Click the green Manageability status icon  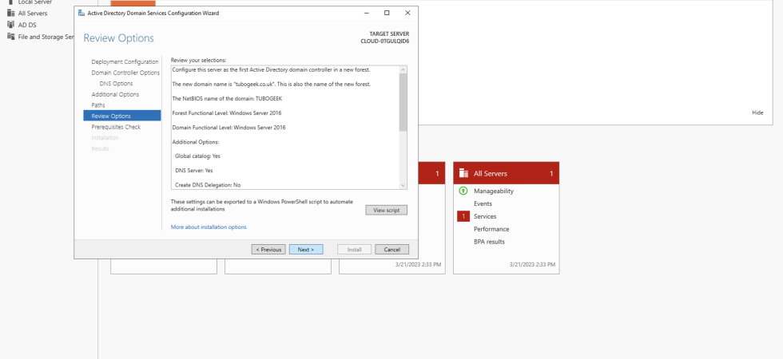pos(463,191)
